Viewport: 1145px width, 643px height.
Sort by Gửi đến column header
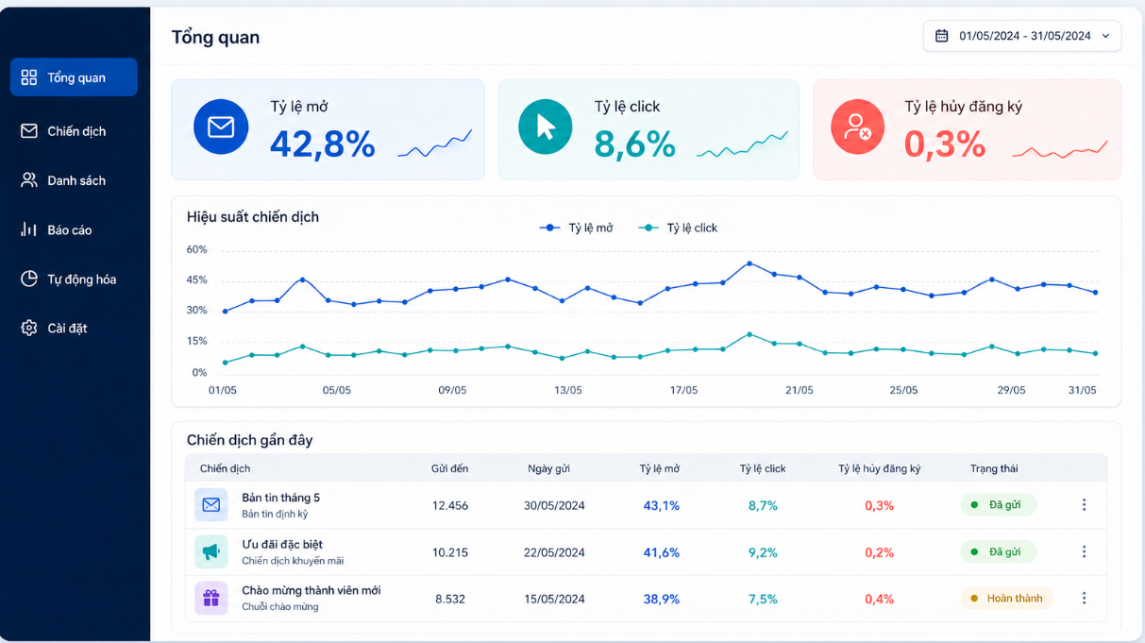point(449,468)
